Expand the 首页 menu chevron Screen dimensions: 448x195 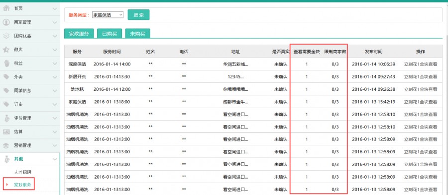(55, 8)
